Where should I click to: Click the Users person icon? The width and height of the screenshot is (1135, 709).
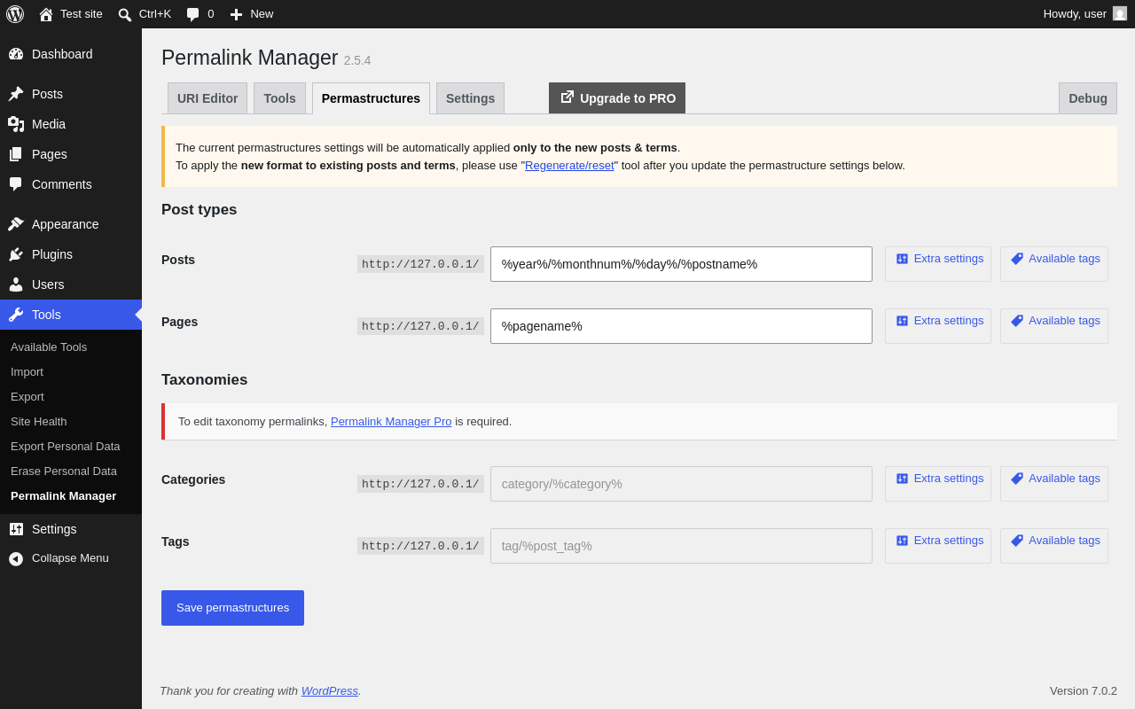click(16, 284)
